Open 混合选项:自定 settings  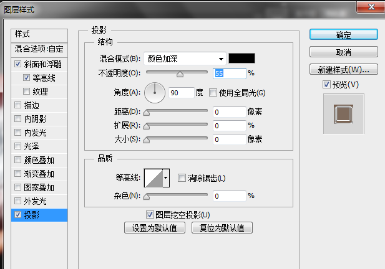click(x=39, y=49)
